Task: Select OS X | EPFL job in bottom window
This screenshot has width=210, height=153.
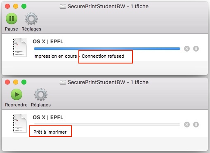Action: click(x=48, y=118)
